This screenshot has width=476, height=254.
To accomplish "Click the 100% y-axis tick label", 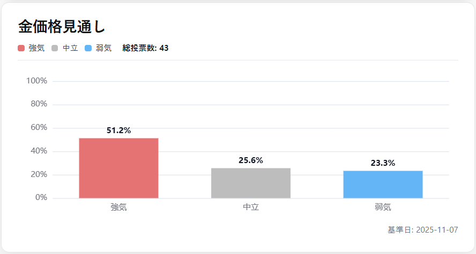I will coord(36,81).
